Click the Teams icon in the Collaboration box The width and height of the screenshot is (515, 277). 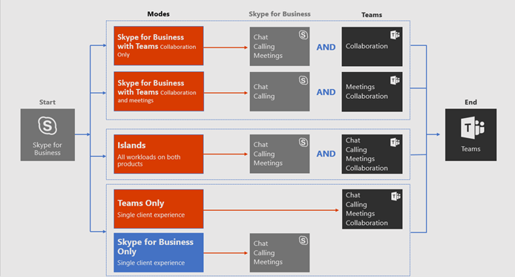pyautogui.click(x=395, y=35)
